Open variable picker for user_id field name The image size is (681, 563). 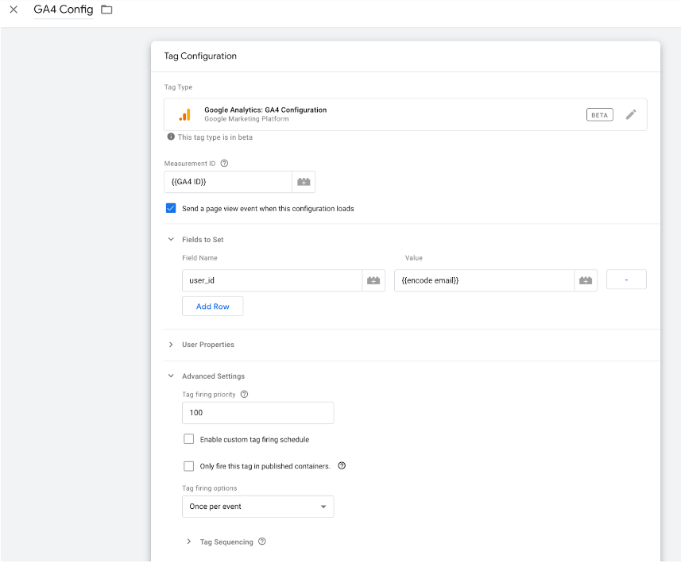point(373,280)
